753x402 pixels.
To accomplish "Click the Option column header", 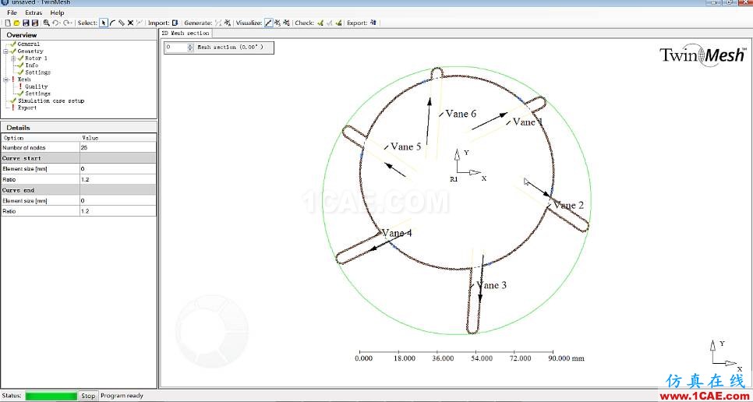I will click(41, 138).
